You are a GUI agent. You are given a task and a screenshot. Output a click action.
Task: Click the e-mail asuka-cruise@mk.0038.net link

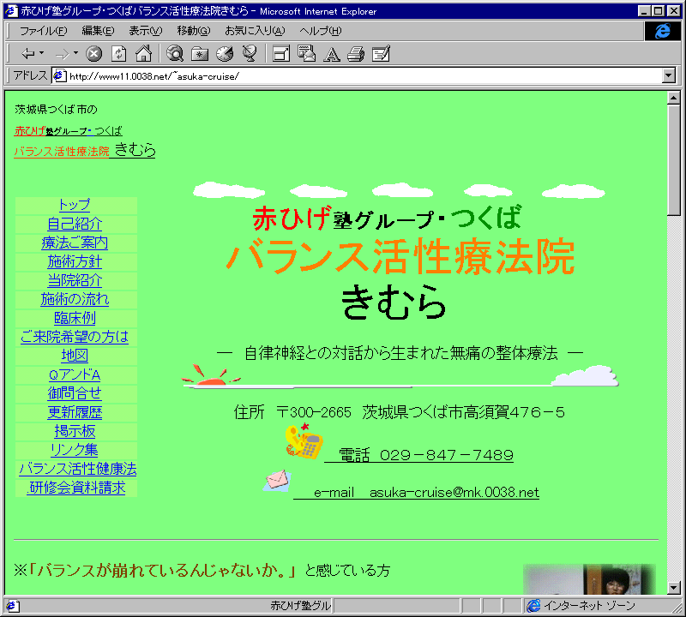tap(416, 493)
